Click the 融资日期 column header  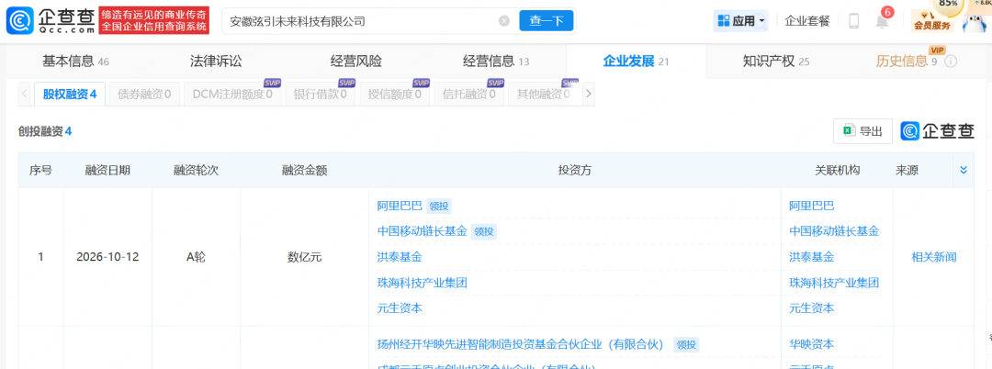coord(107,170)
